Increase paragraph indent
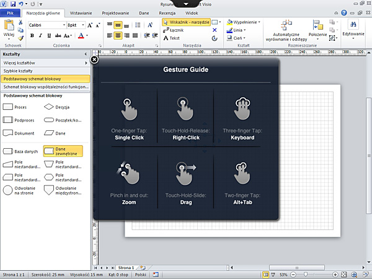The height and width of the screenshot is (279, 372). [155, 35]
